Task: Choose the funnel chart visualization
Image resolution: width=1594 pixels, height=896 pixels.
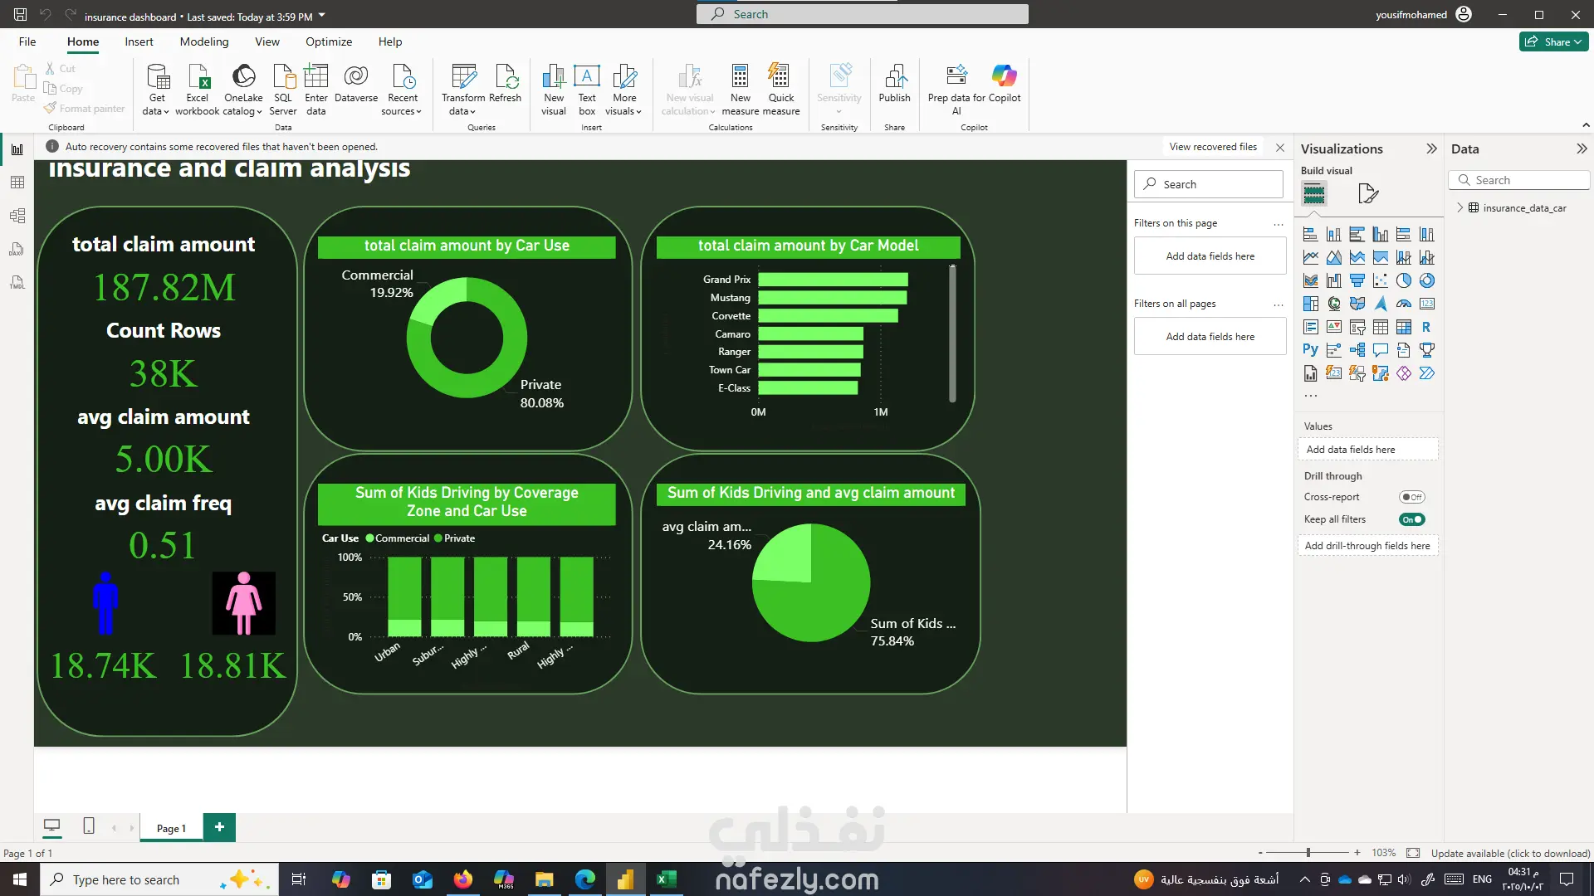Action: click(x=1357, y=280)
